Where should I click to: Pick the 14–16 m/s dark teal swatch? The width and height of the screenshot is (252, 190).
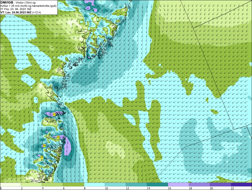(x=157, y=184)
